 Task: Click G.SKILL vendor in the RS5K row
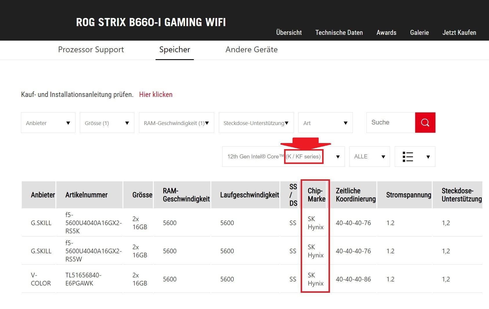pyautogui.click(x=41, y=223)
